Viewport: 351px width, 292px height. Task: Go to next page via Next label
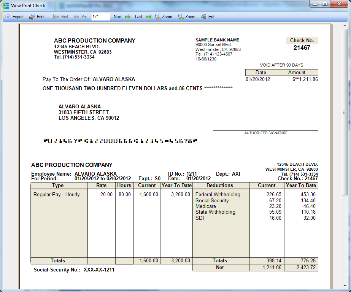point(118,17)
